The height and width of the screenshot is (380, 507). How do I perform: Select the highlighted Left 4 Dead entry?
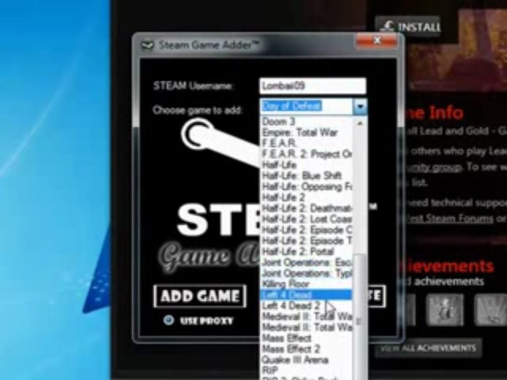[306, 294]
